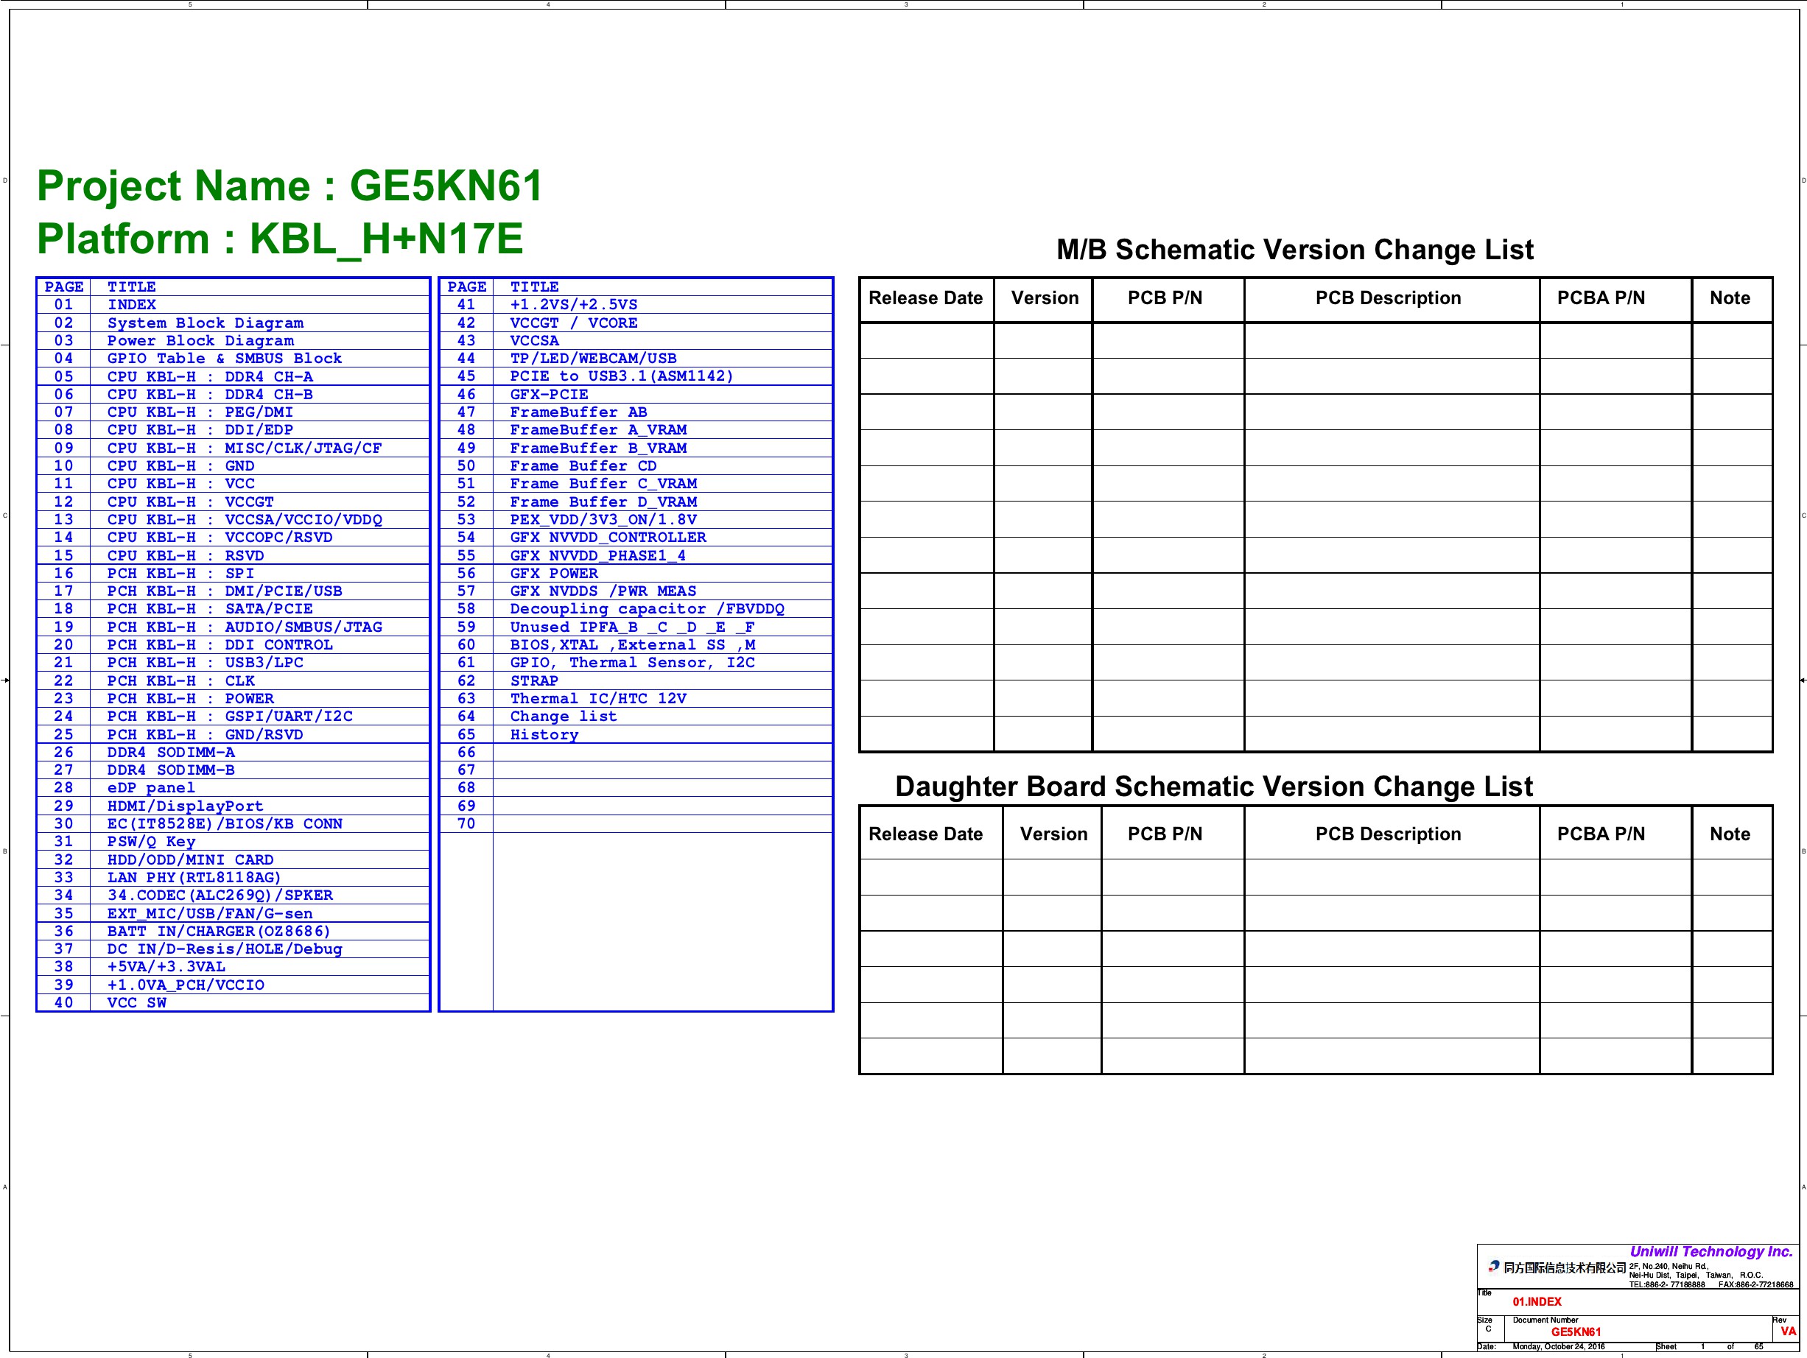This screenshot has width=1807, height=1358.
Task: Open the HDMI/DisplayPort page entry
Action: coord(186,806)
